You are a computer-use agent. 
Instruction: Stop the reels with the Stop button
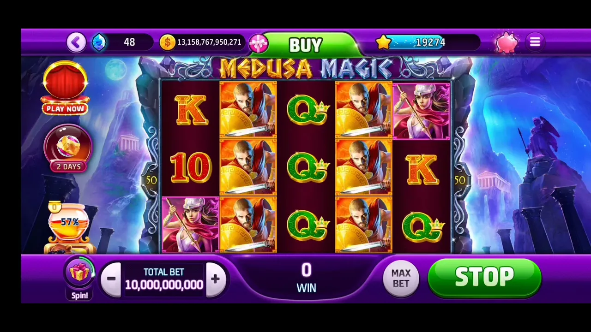[484, 277]
